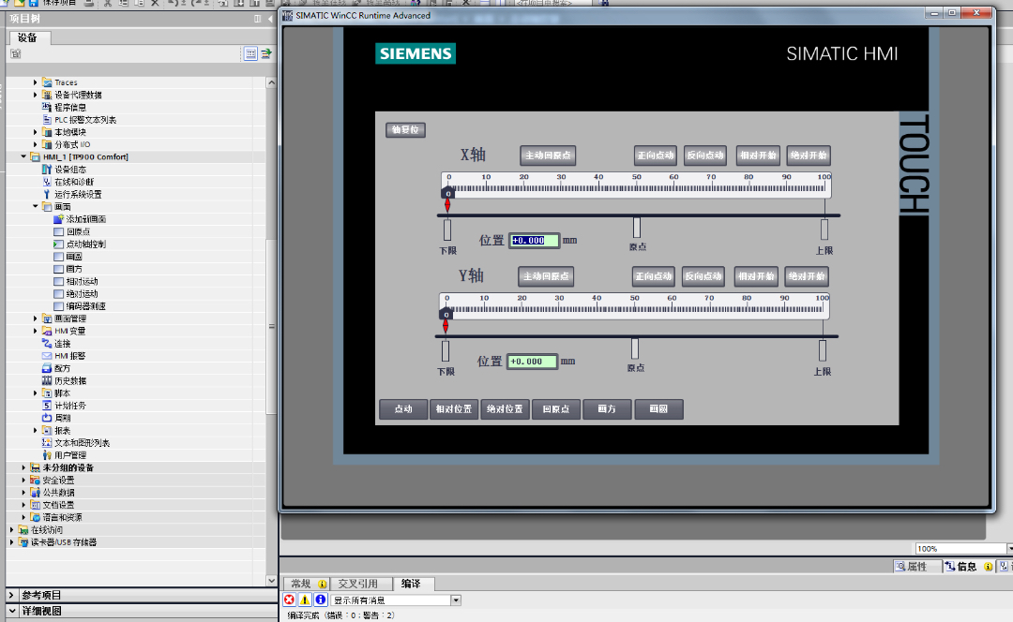The image size is (1013, 622).
Task: Expand the 画面管理 folder
Action: [36, 318]
